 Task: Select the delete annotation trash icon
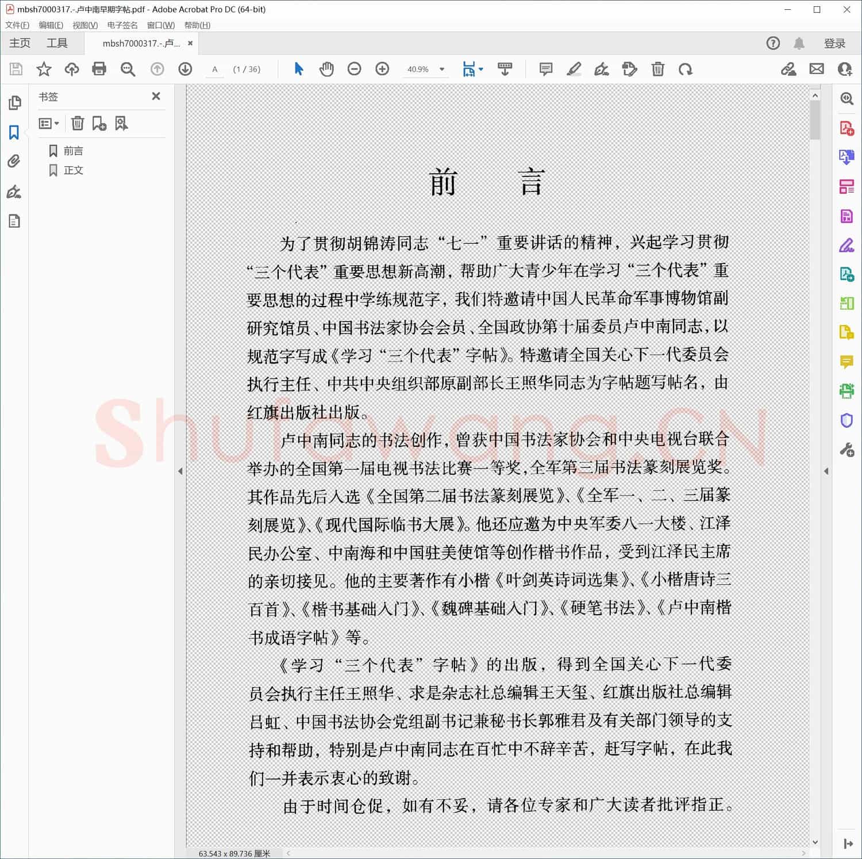(x=657, y=69)
